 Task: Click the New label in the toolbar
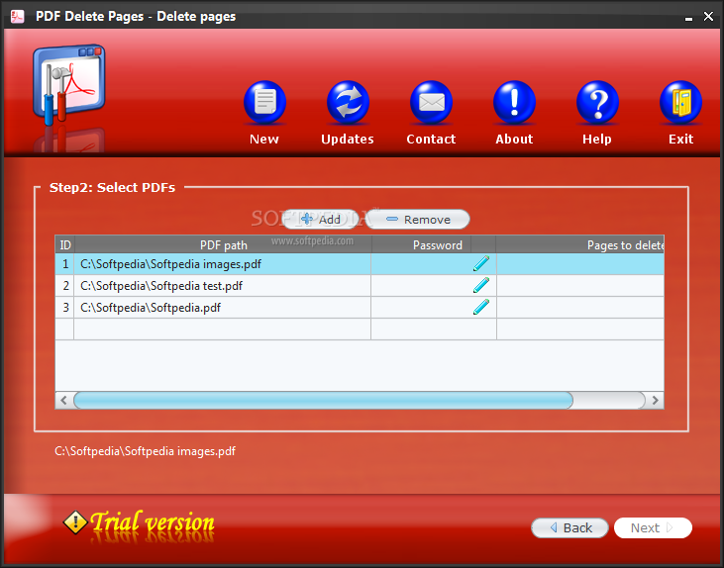point(264,139)
